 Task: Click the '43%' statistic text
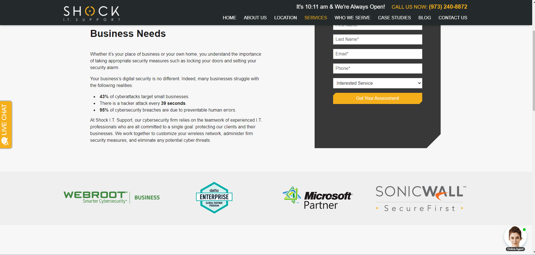[x=104, y=97]
